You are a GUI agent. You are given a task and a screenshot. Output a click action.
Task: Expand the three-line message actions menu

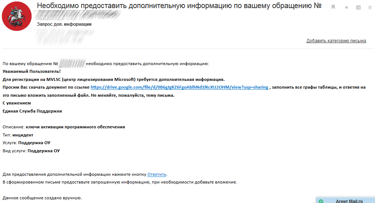pos(369,7)
